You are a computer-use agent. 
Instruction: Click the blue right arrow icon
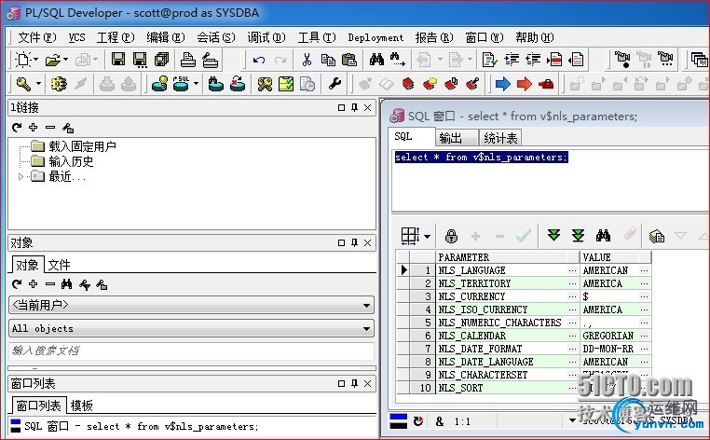coord(502,84)
